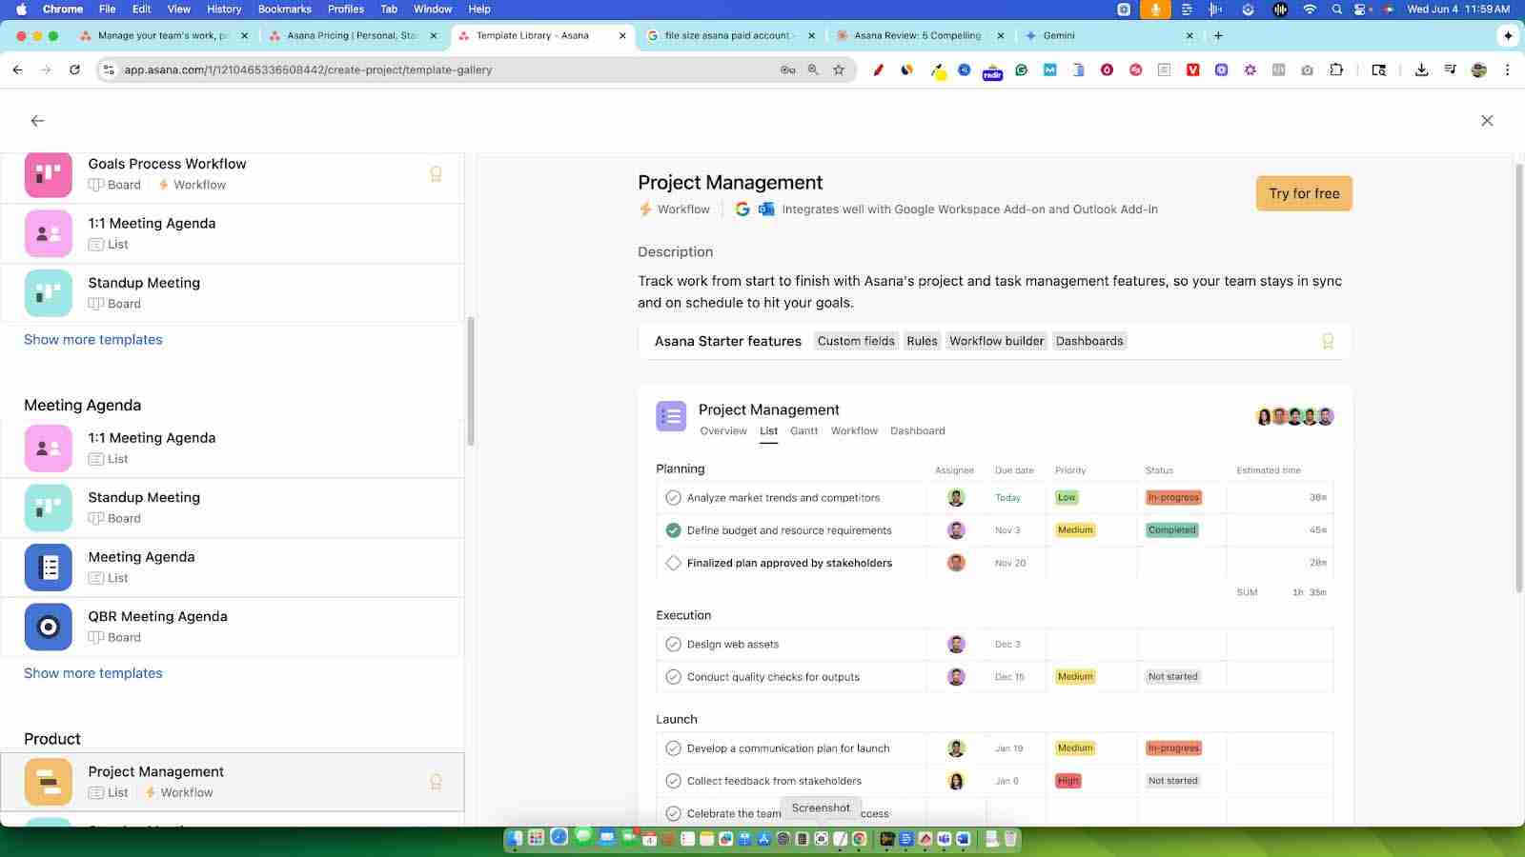Open Chrome's three-dot browser menu
Image resolution: width=1525 pixels, height=857 pixels.
[x=1507, y=69]
